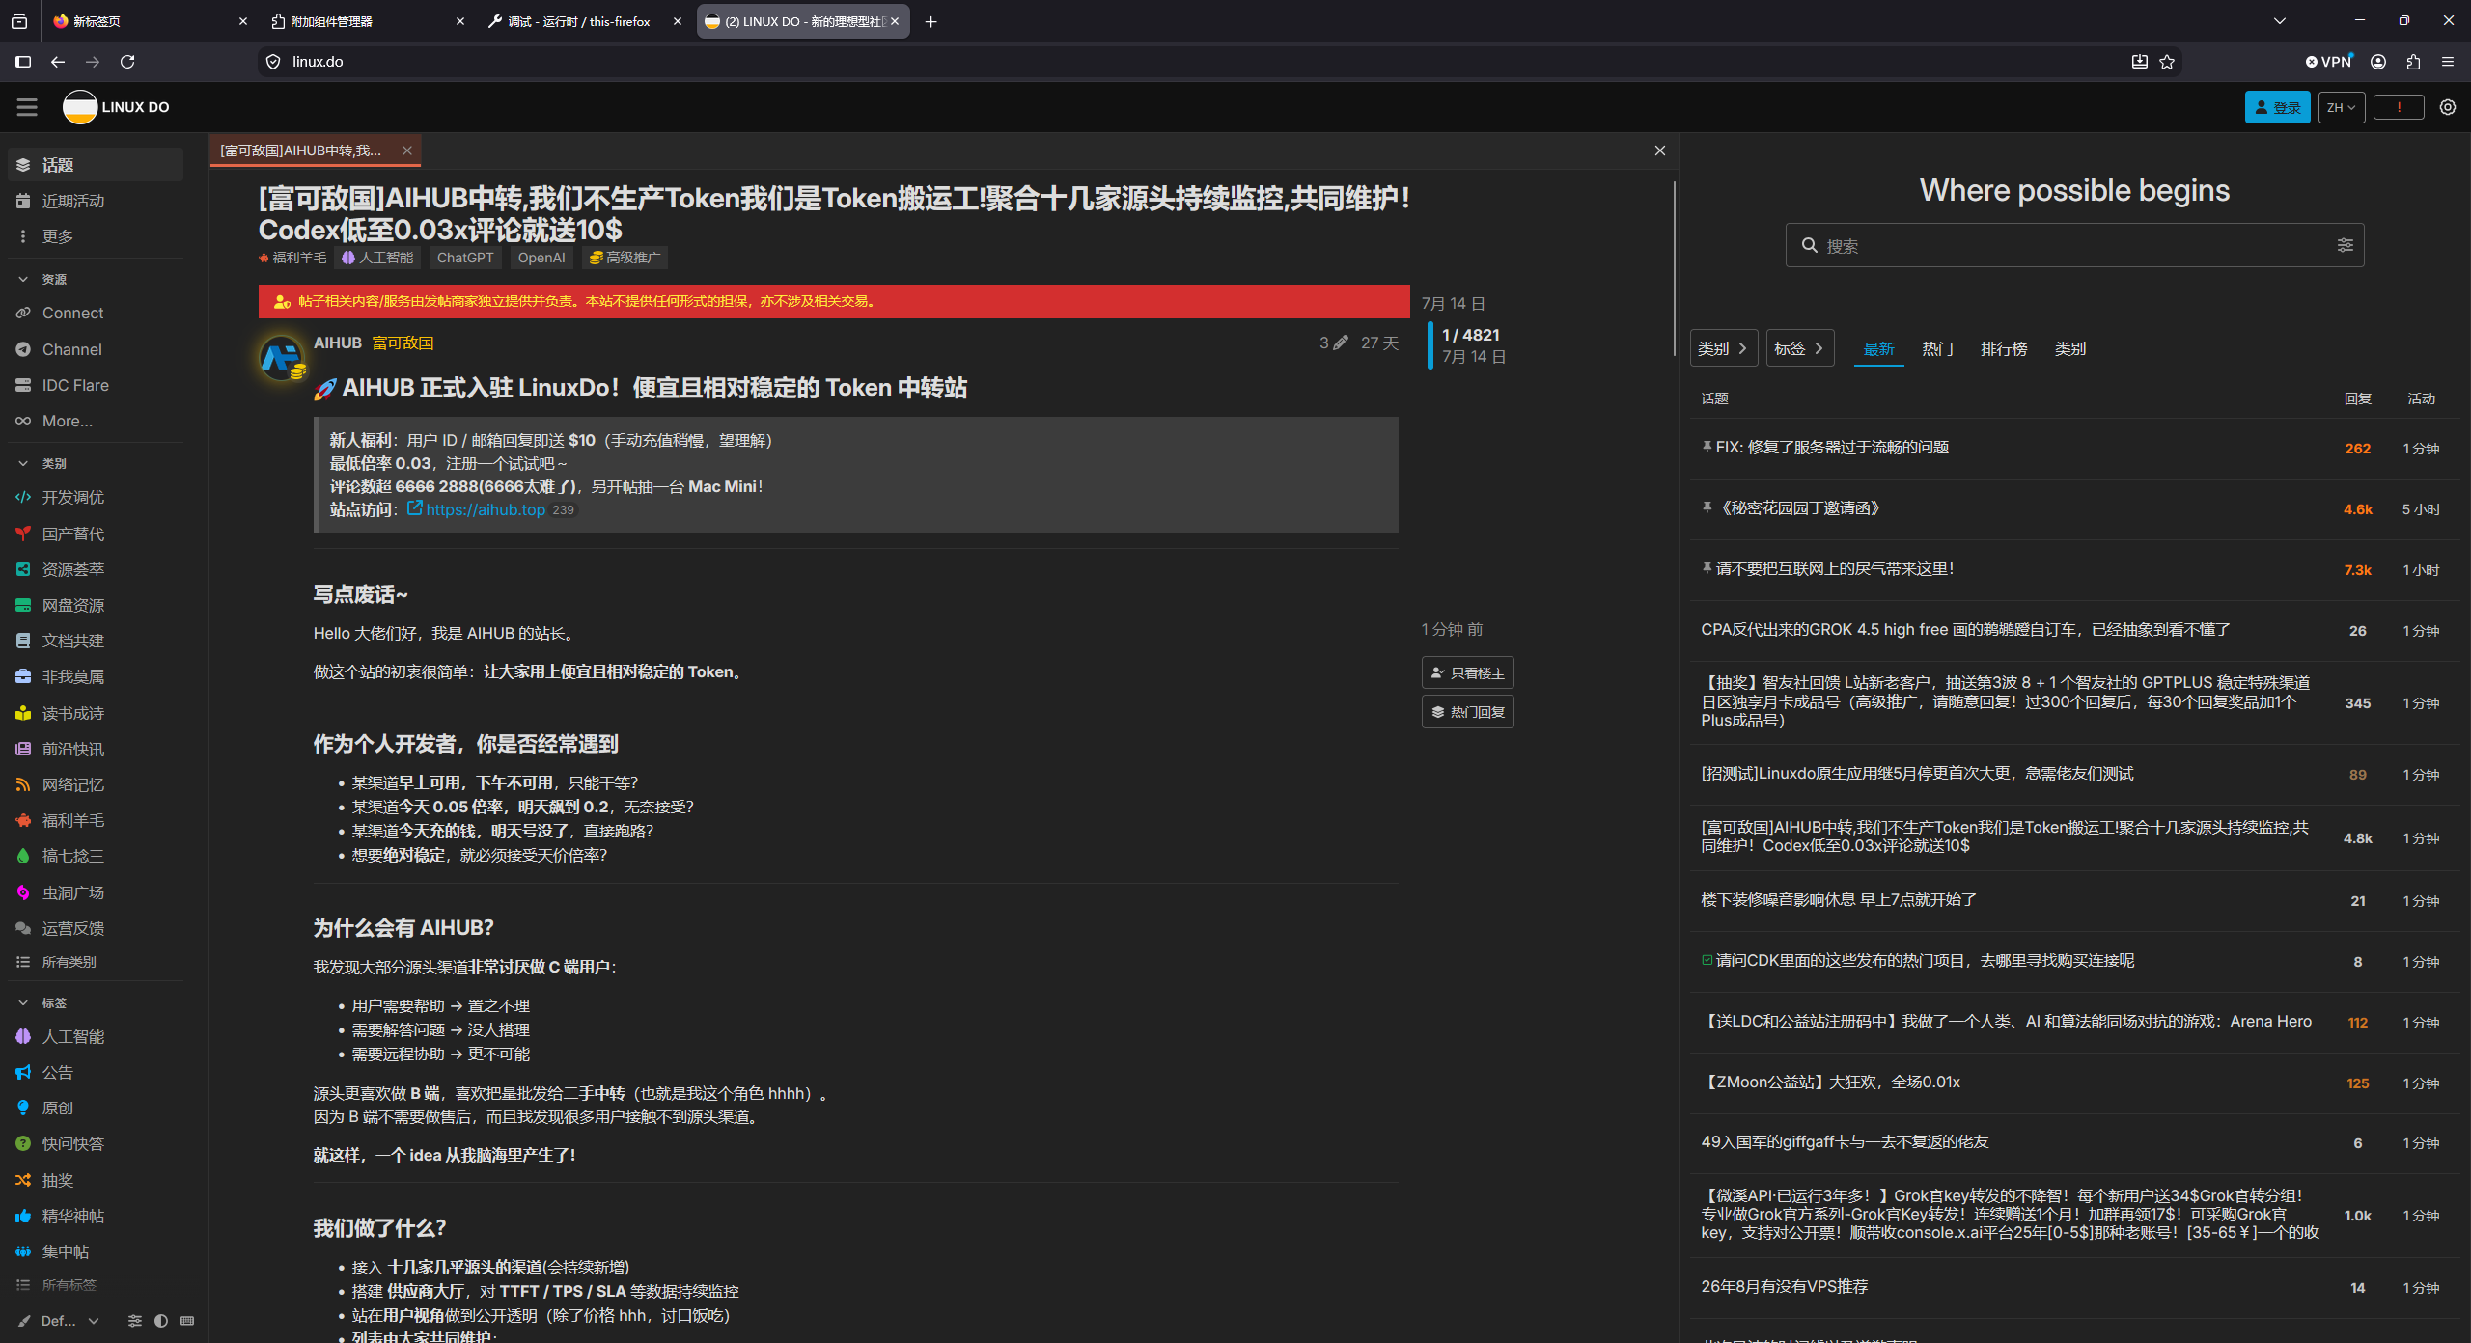Close the AIHUB topic sub-tab
This screenshot has height=1343, width=2471.
coord(407,151)
